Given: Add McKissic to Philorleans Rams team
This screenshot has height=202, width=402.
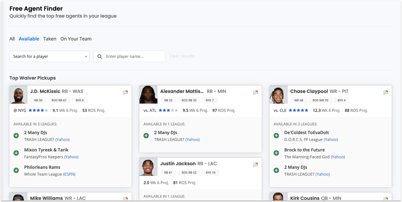Looking at the screenshot, I should [16, 170].
